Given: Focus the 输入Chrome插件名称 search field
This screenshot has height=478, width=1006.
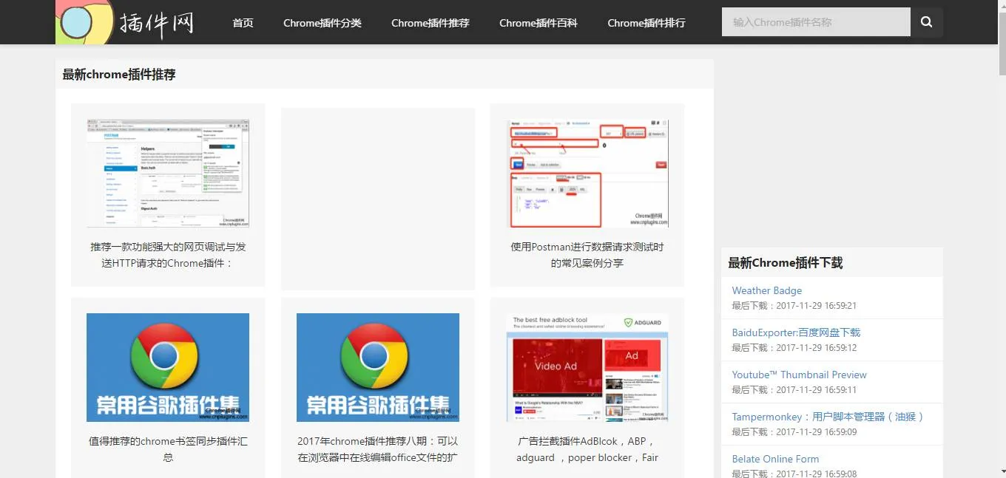Looking at the screenshot, I should click(816, 22).
